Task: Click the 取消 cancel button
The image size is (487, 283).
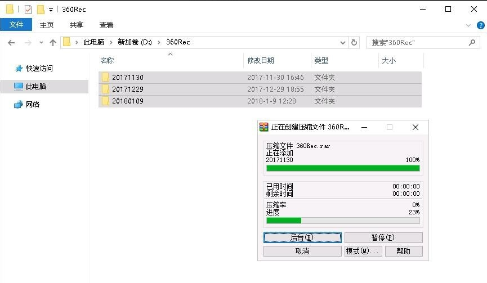Action: pyautogui.click(x=302, y=251)
